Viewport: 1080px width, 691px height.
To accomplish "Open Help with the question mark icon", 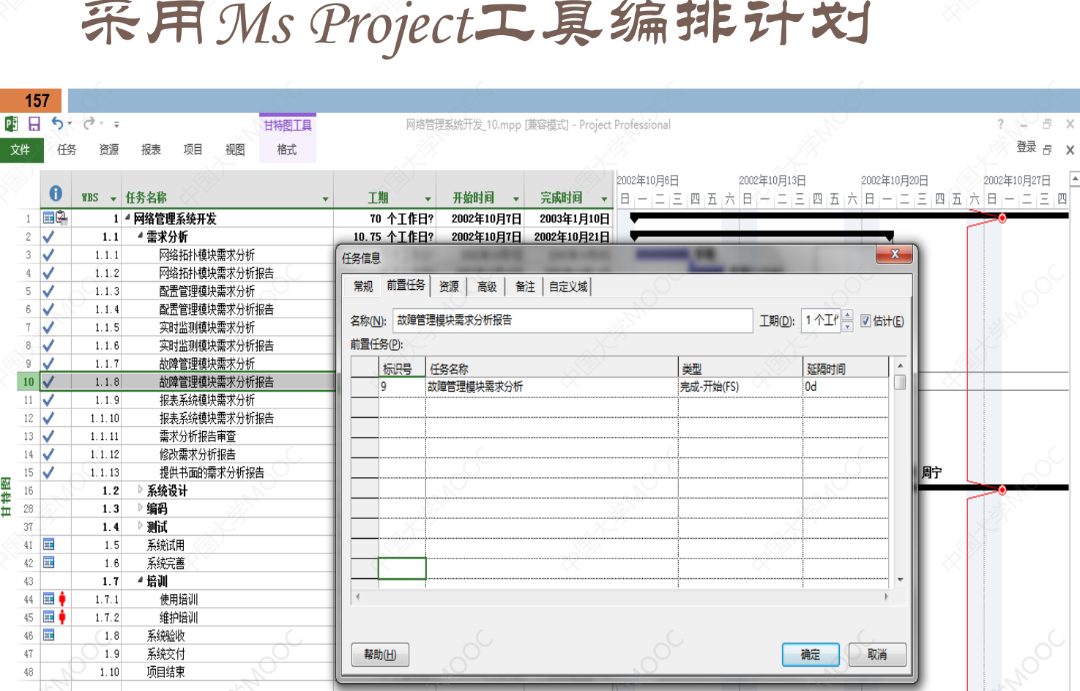I will tap(1000, 124).
